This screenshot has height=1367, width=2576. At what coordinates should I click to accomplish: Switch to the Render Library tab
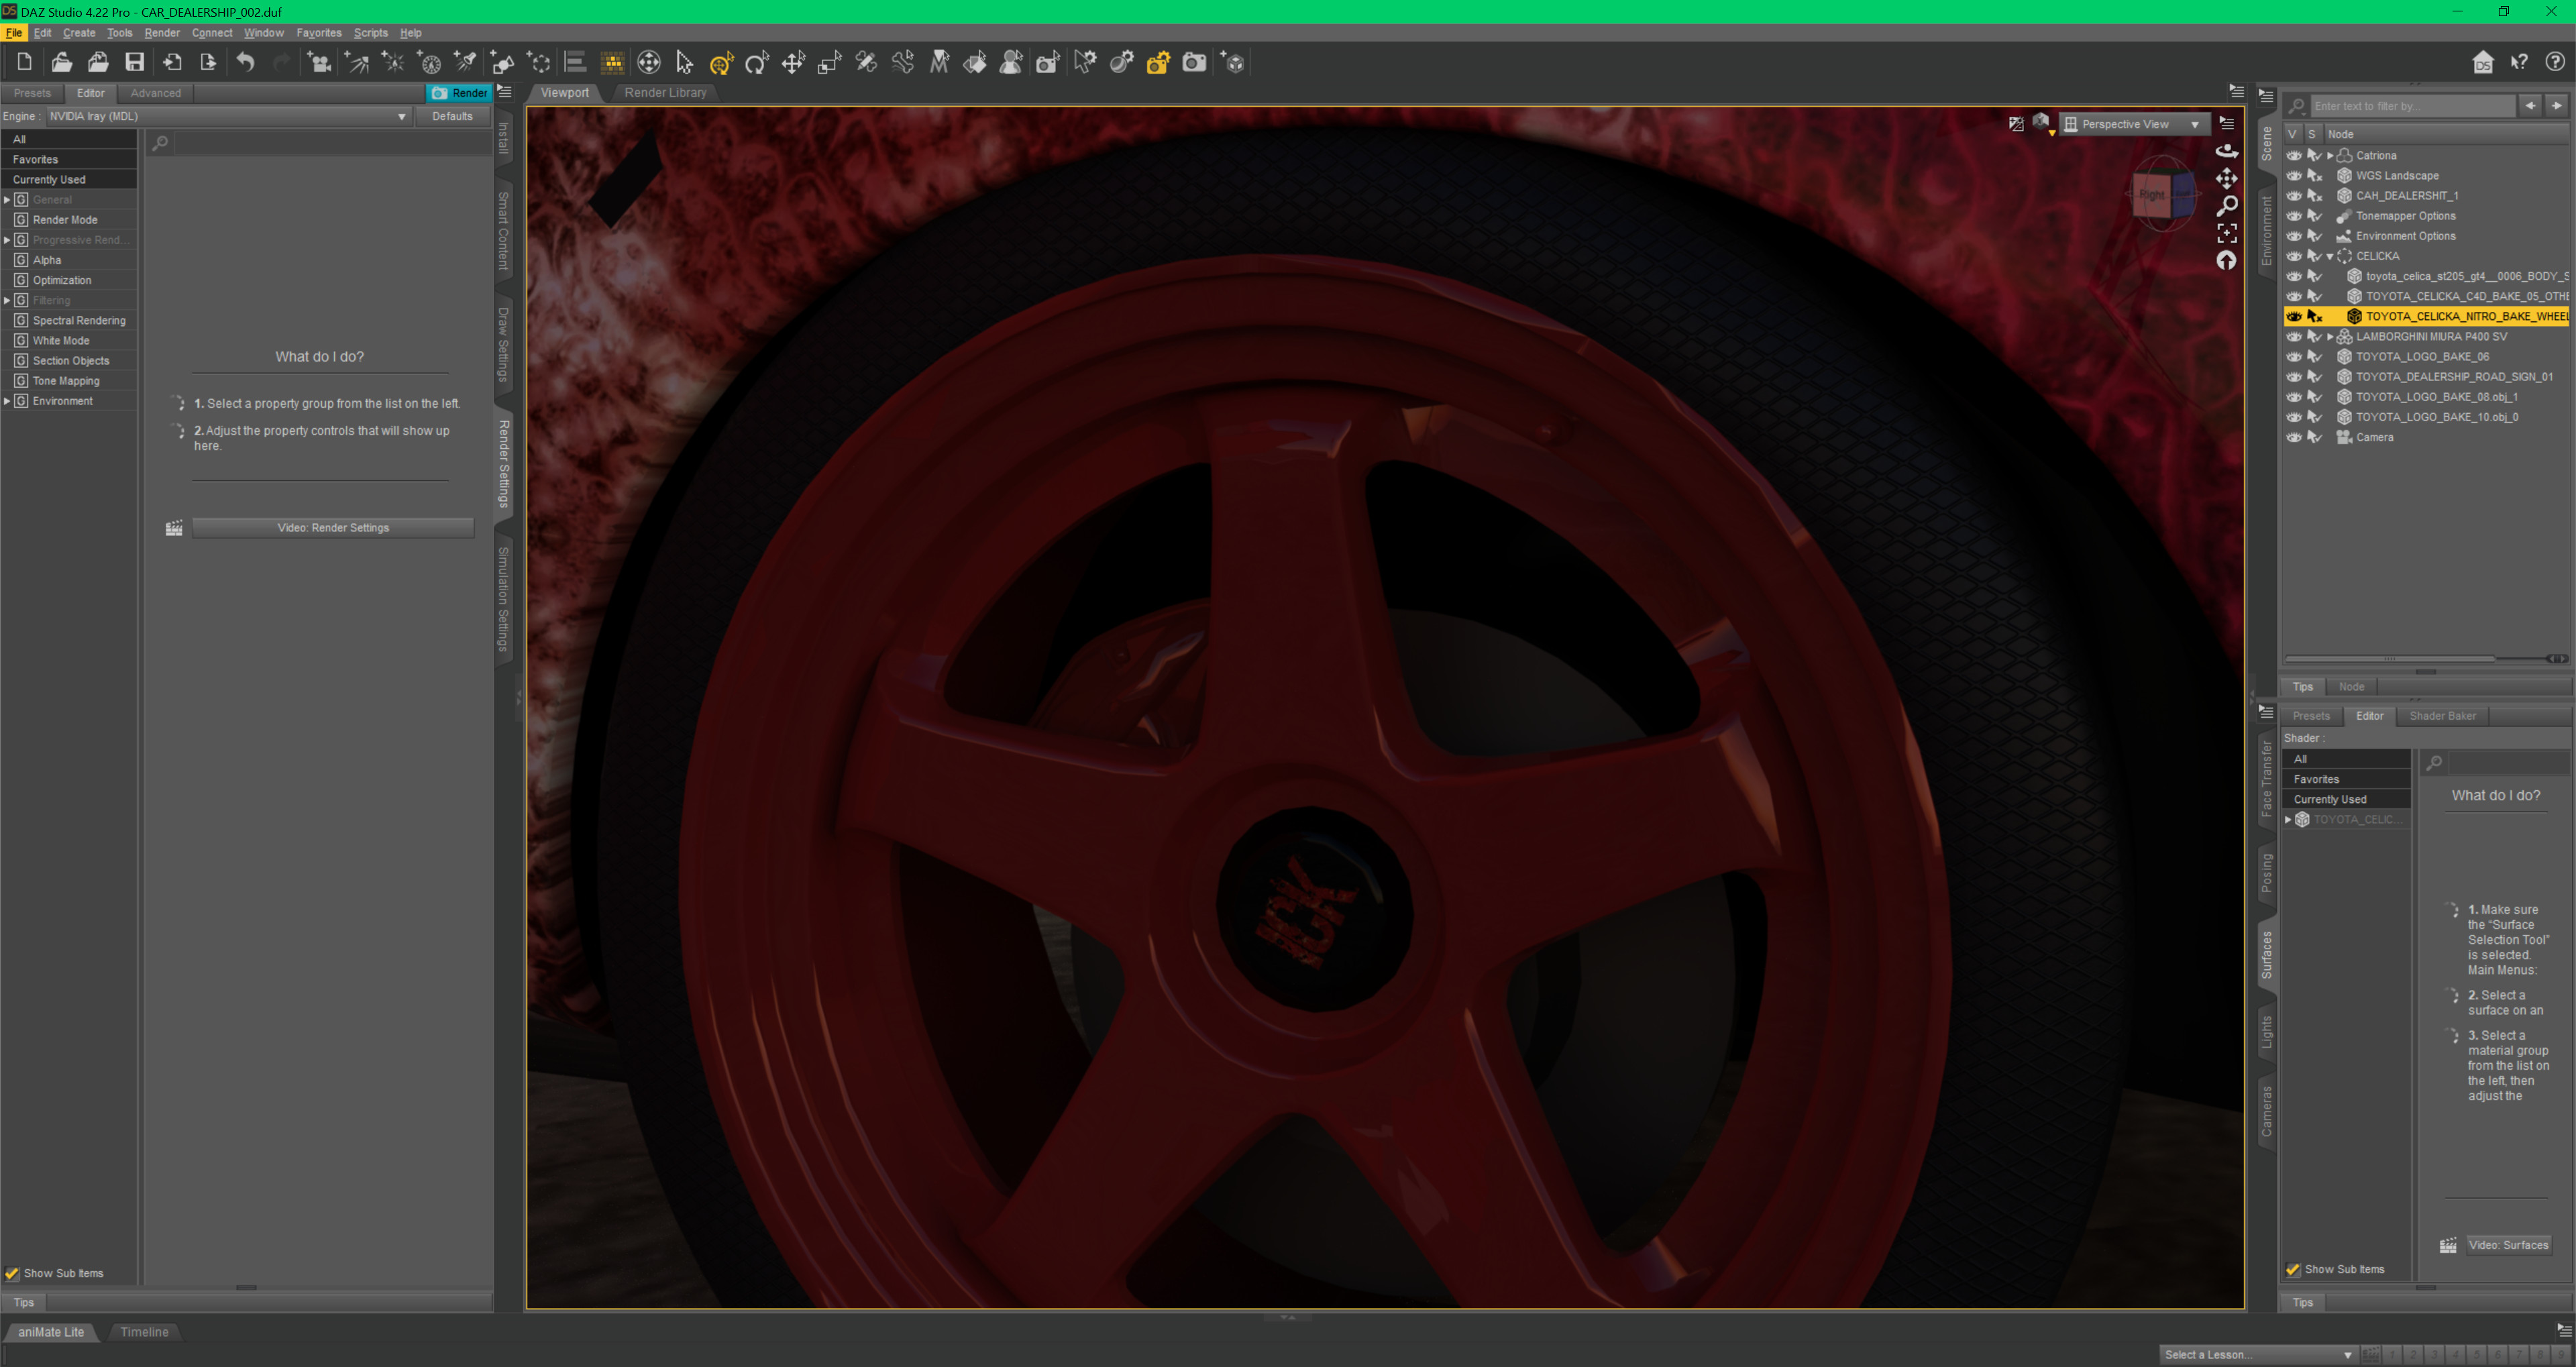point(665,92)
